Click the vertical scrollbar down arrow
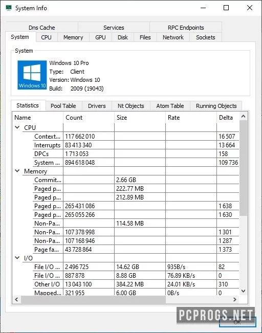The width and height of the screenshot is (262, 333). [243, 291]
